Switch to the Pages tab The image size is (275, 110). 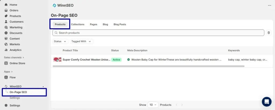[x=93, y=24]
